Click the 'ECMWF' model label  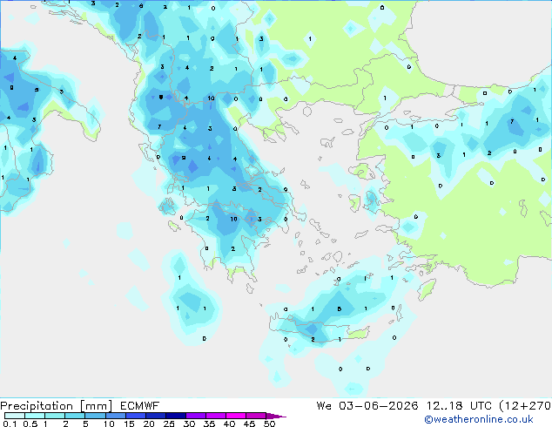tap(140, 406)
